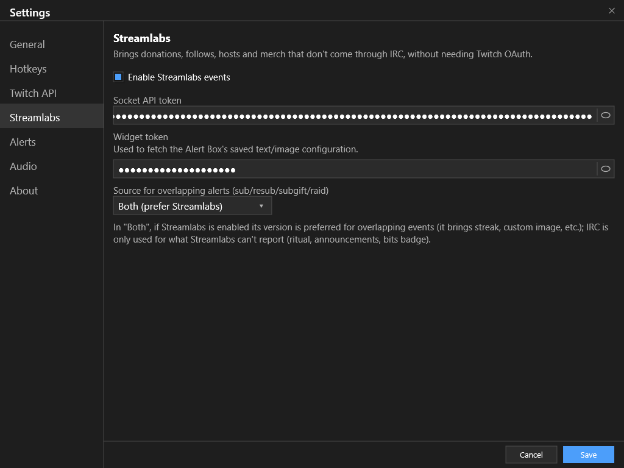Click the Widget token label
The image size is (624, 468).
(141, 137)
